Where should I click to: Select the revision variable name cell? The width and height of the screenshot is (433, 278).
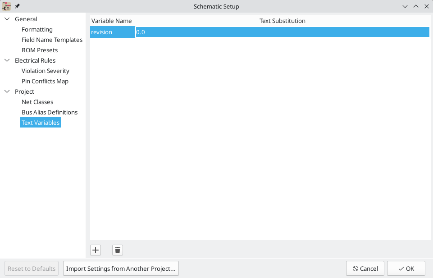112,32
